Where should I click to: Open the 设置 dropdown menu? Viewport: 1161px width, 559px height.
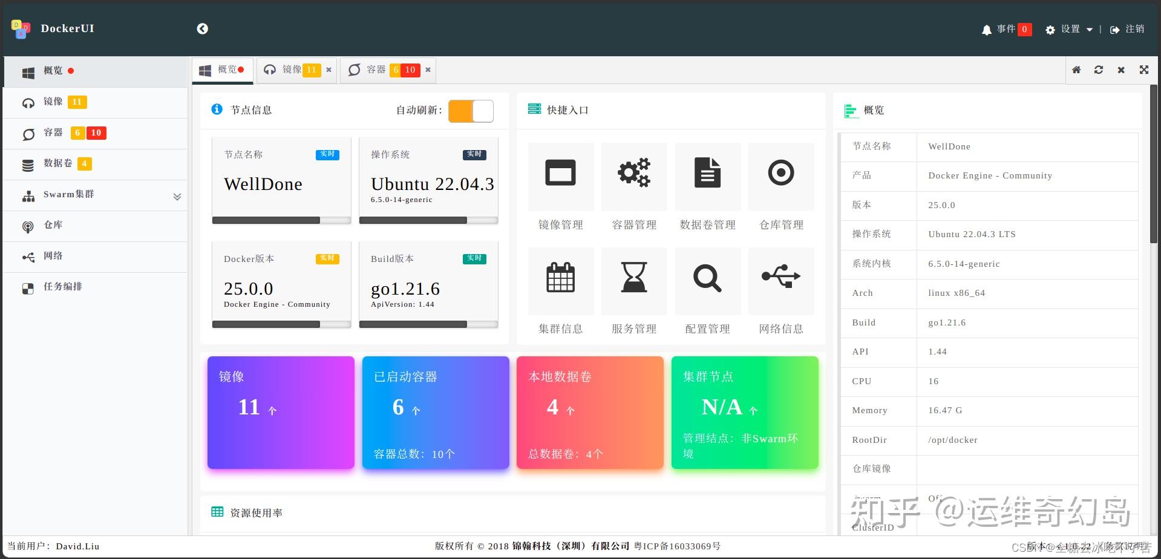(1068, 29)
